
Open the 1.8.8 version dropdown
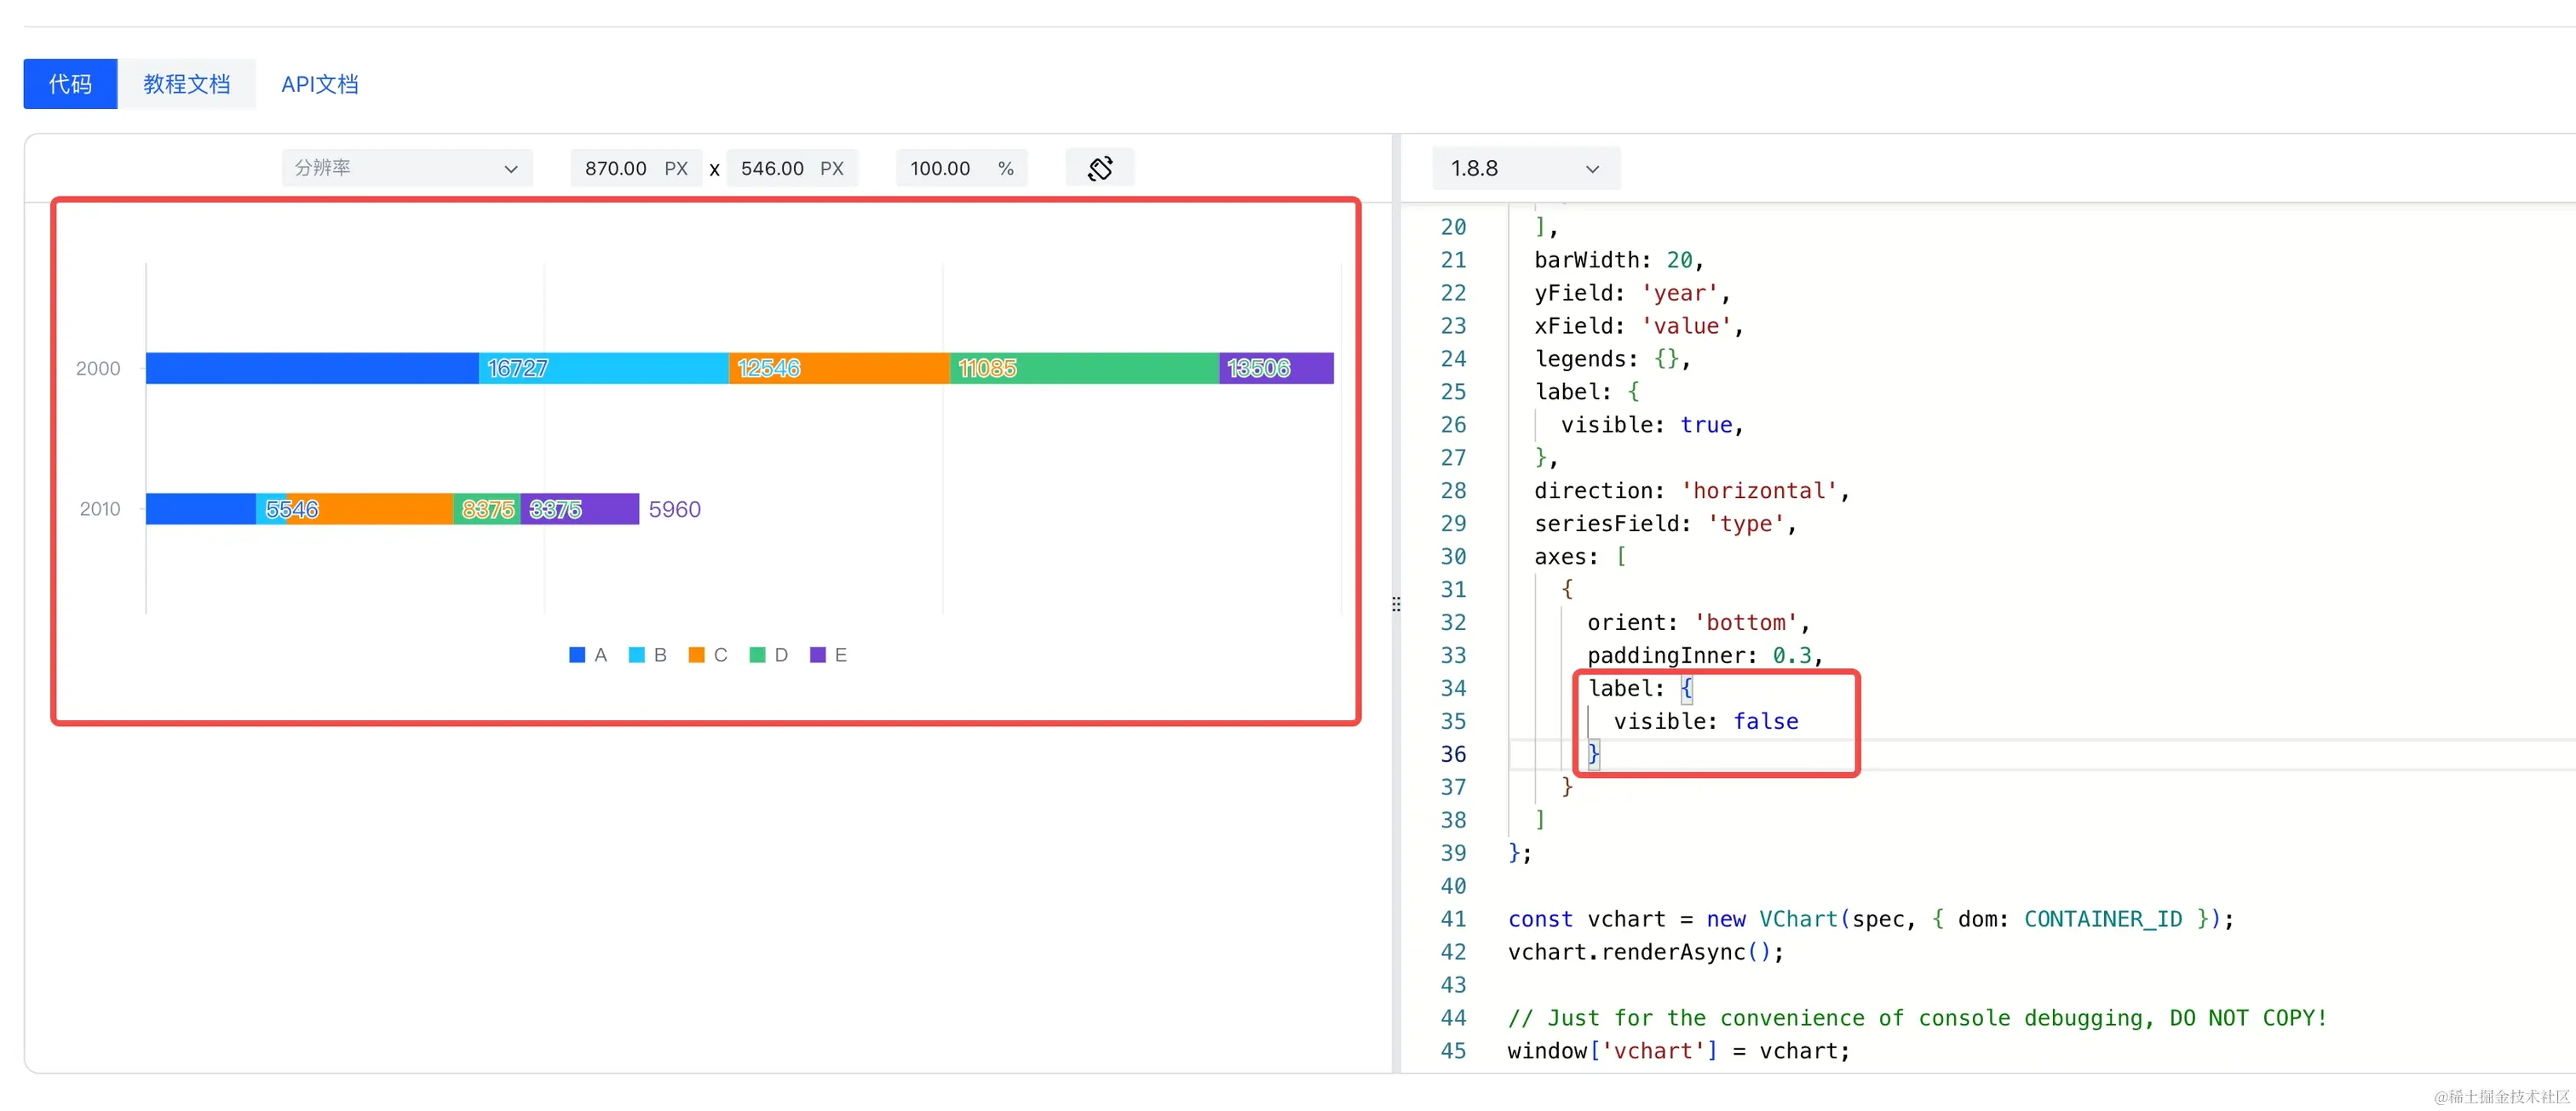[1524, 169]
